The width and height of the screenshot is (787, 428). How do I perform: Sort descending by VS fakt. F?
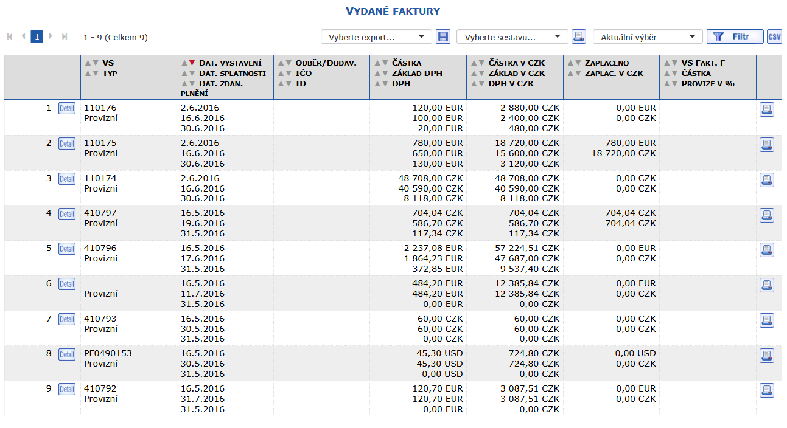[674, 63]
